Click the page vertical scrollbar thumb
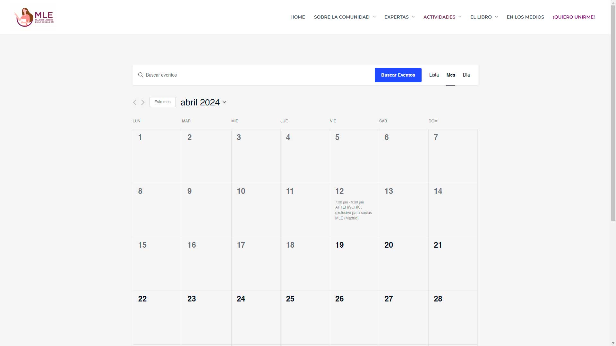Image resolution: width=616 pixels, height=346 pixels. tap(613, 113)
